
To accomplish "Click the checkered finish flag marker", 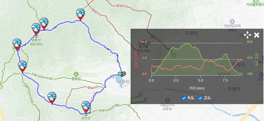I will [x=124, y=74].
